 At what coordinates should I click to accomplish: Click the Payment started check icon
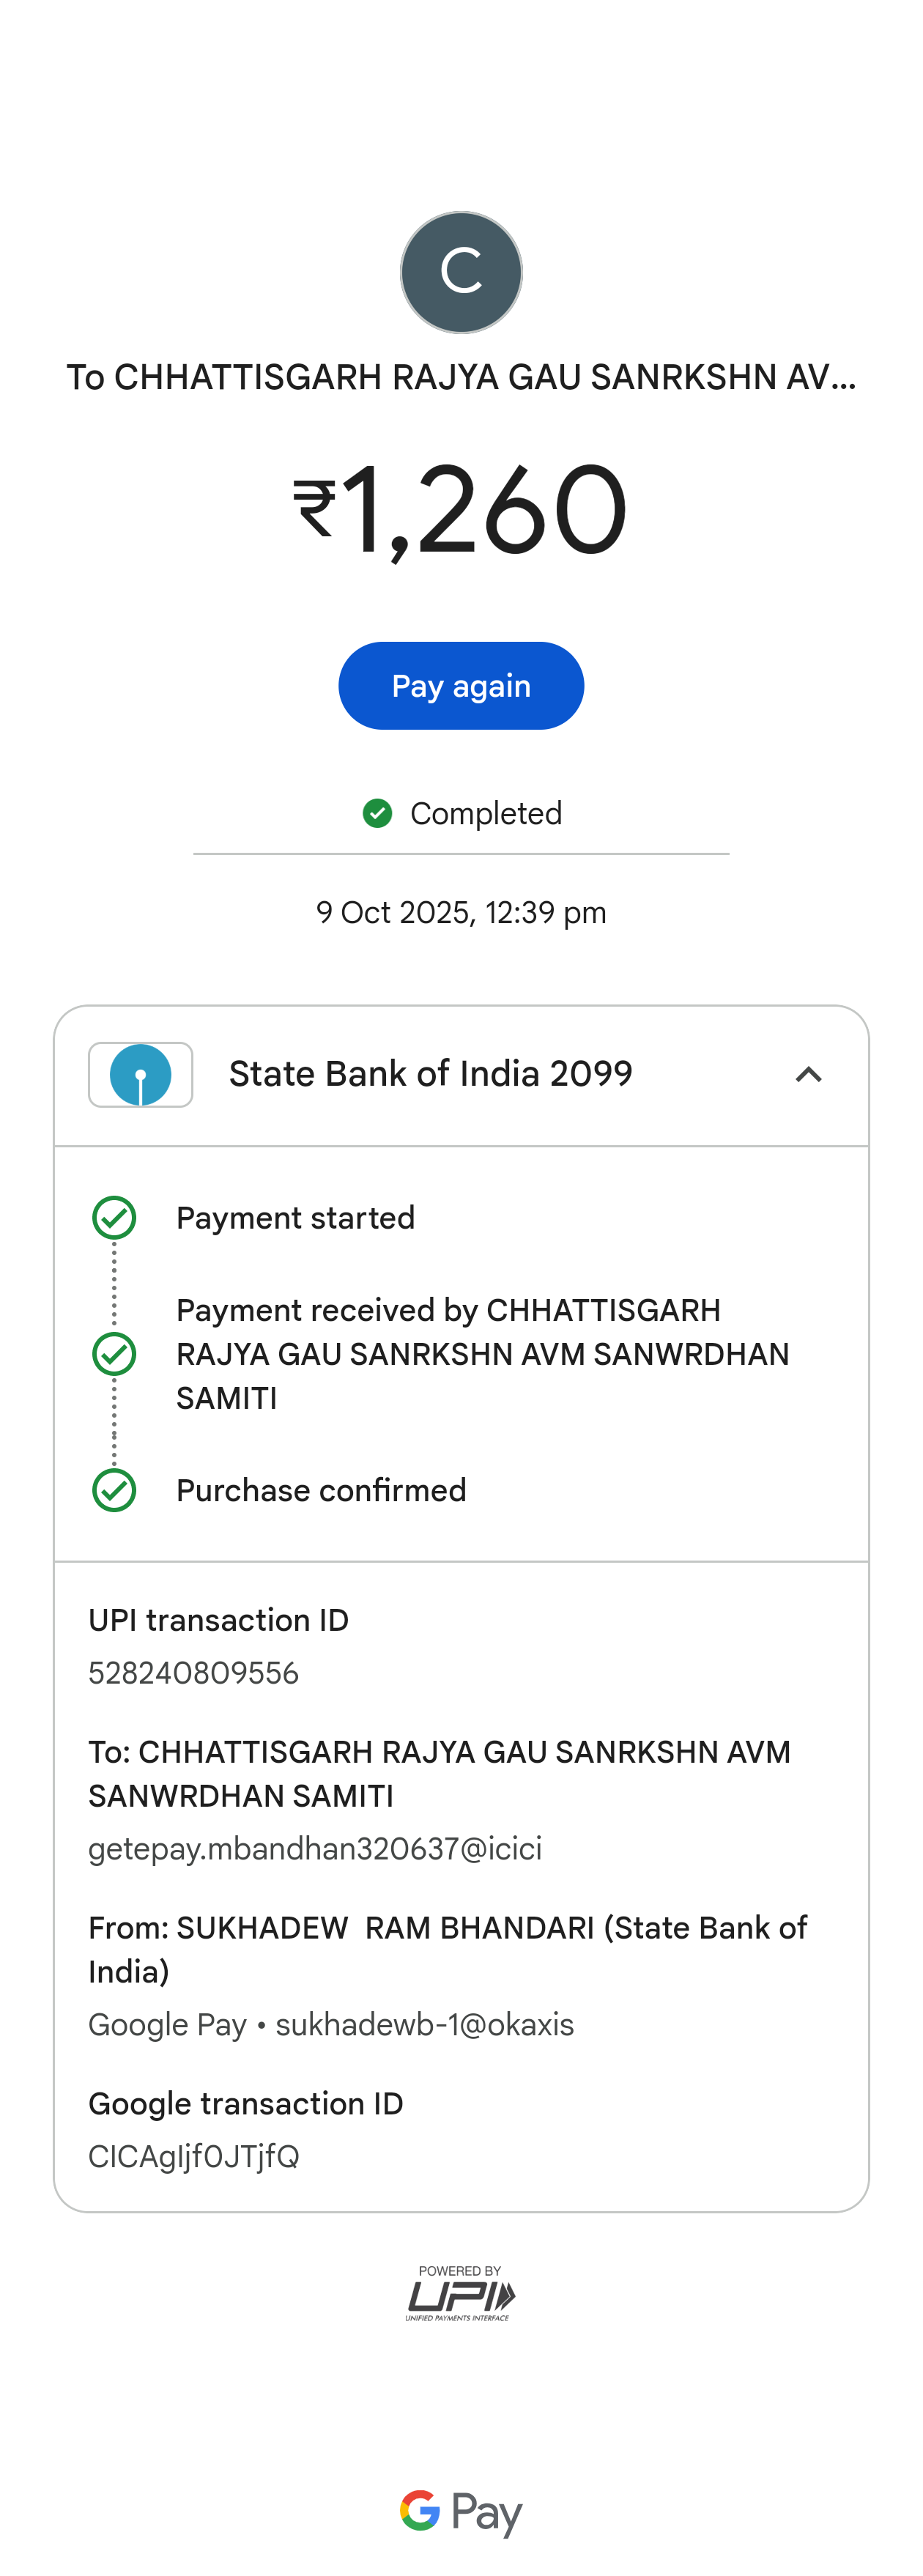tap(114, 1218)
